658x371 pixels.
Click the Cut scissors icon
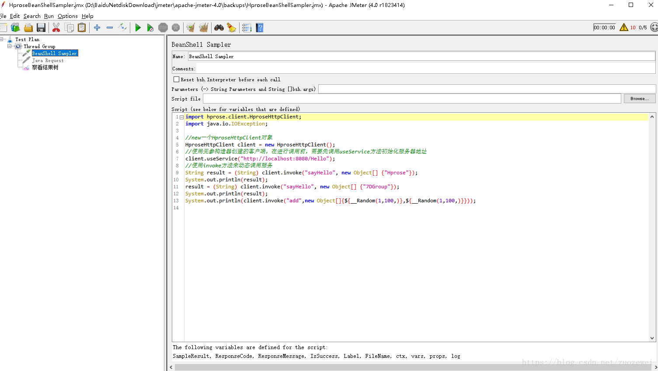click(56, 28)
